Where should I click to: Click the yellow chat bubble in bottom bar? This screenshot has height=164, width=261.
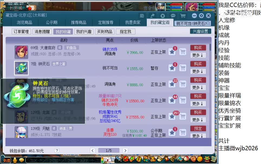[21, 160]
